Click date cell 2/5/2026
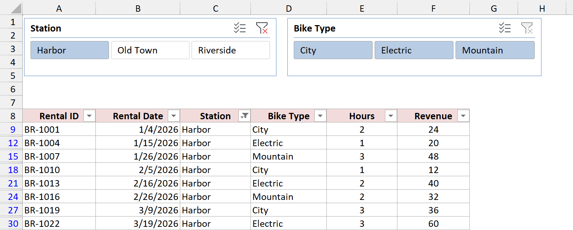Screen dimensions: 573x230 (138, 169)
